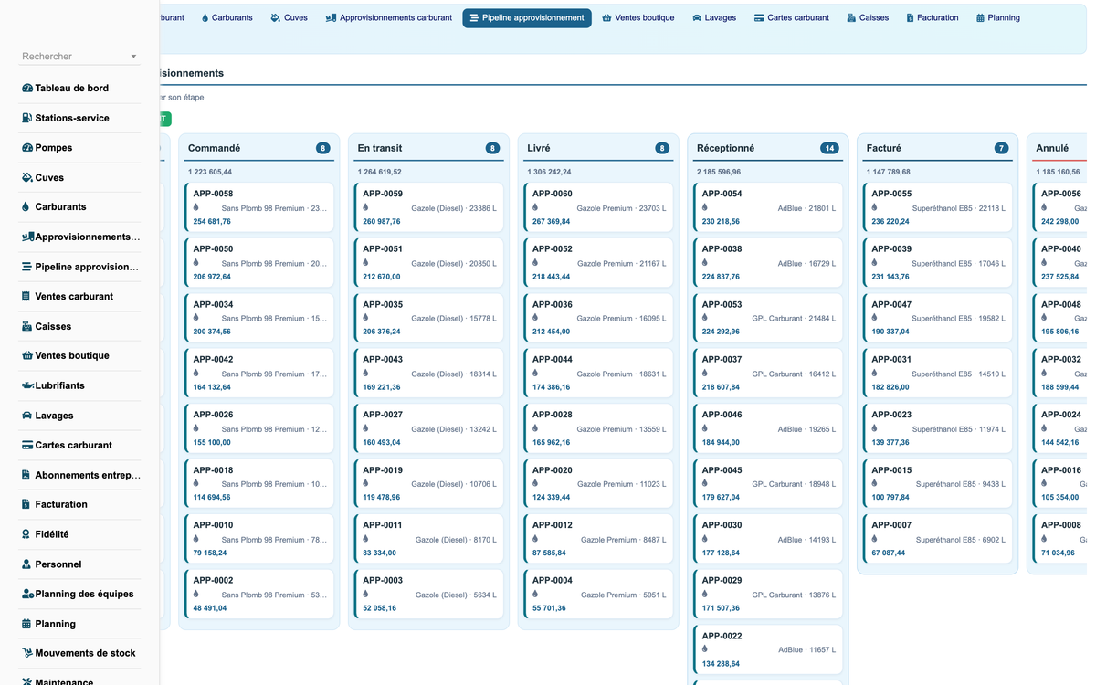Click the En transit column header
This screenshot has height=685, width=1096.
click(428, 148)
